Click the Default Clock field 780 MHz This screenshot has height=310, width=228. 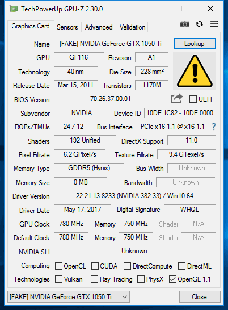pos(71,237)
